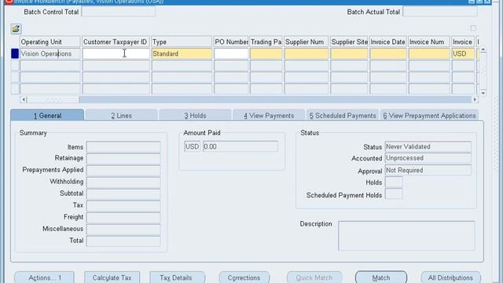The image size is (503, 283).
Task: Open All Distributions
Action: (x=450, y=277)
